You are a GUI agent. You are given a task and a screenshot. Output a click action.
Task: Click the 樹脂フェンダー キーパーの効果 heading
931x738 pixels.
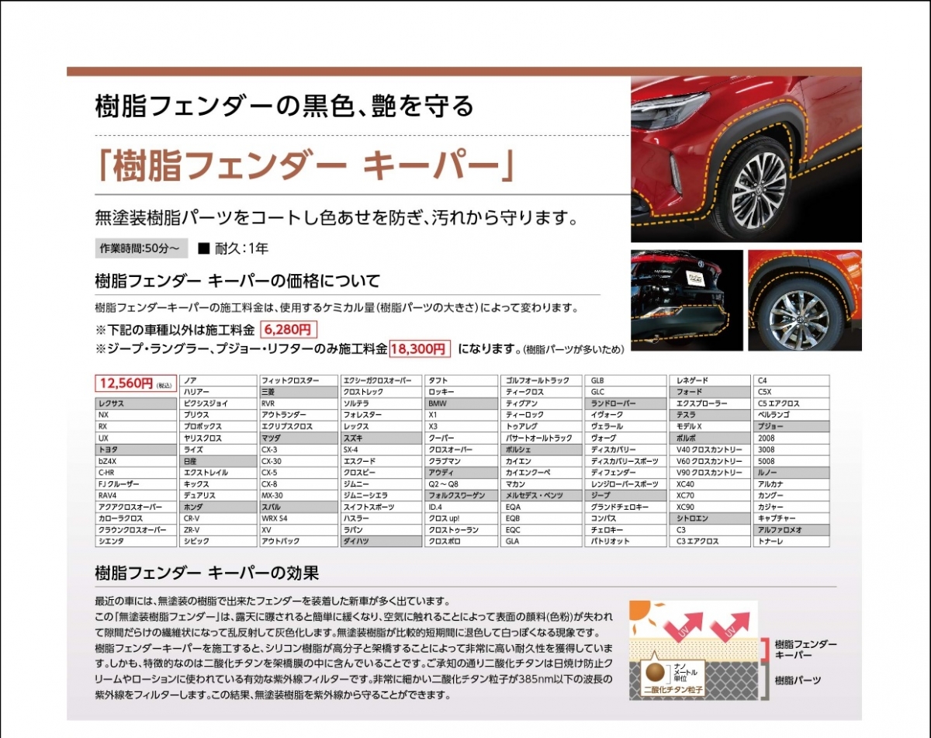(206, 574)
